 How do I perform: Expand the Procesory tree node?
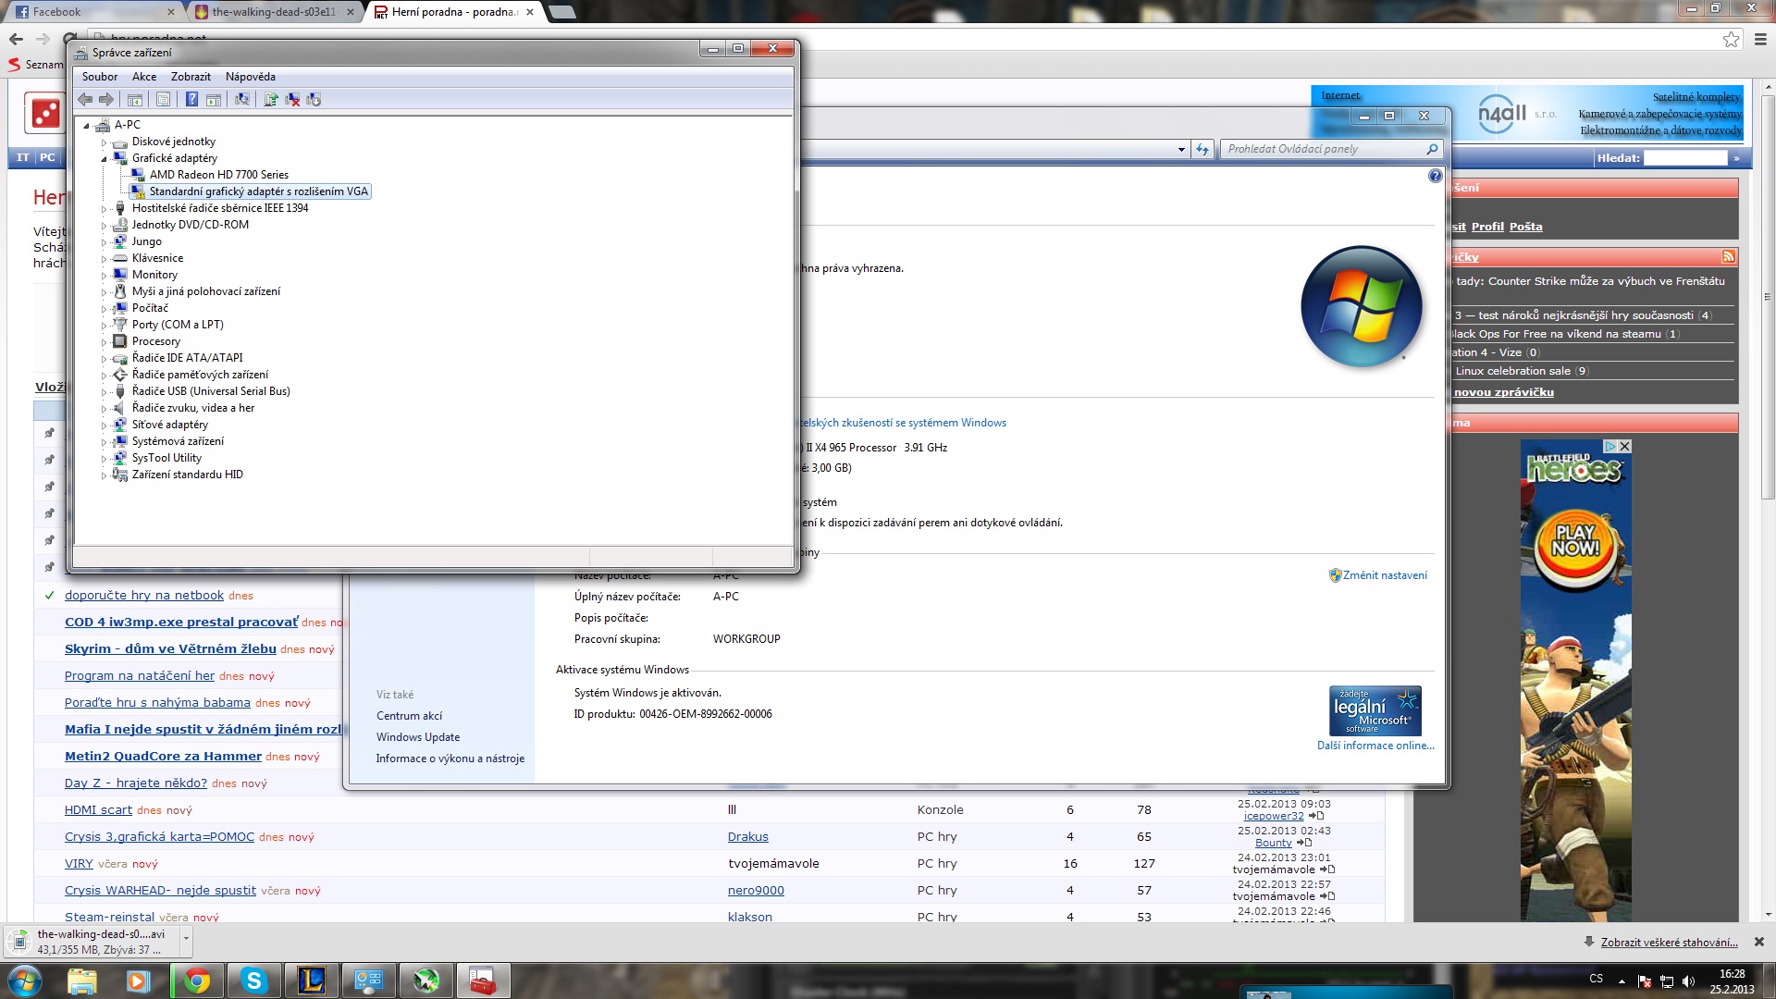click(x=104, y=341)
